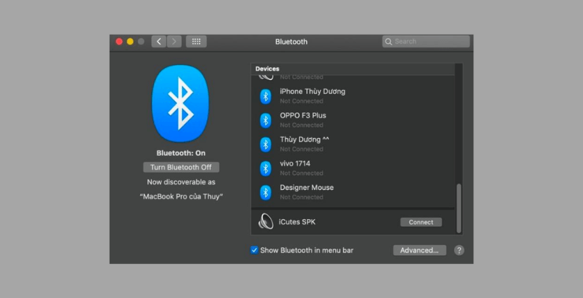The height and width of the screenshot is (298, 583).
Task: Click Bluetooth icon beside OPPO F3 Plus
Action: click(265, 121)
